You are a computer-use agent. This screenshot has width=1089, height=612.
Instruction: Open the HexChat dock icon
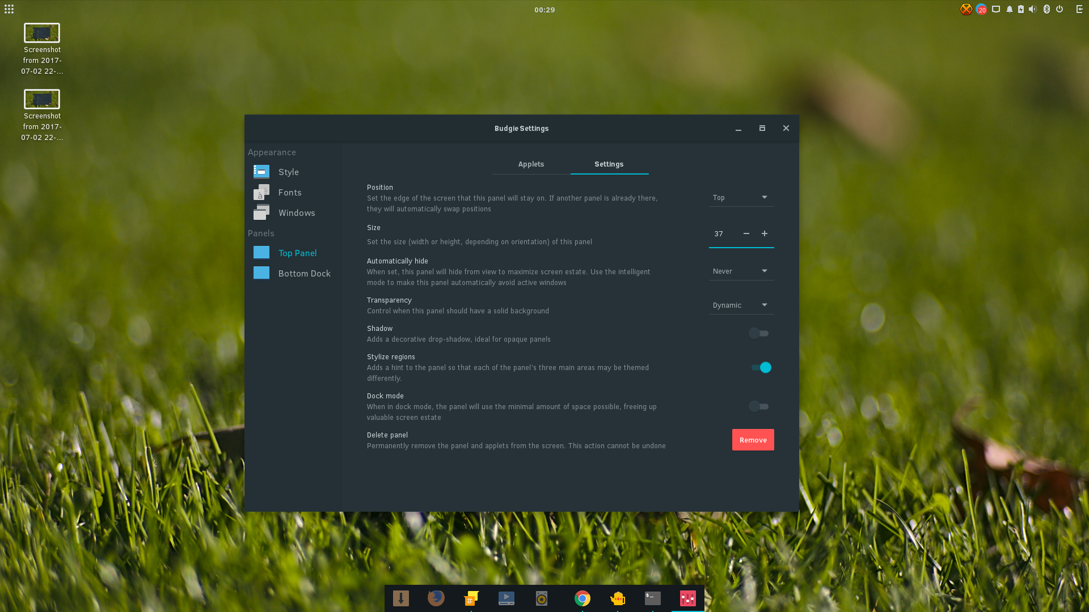(x=471, y=598)
